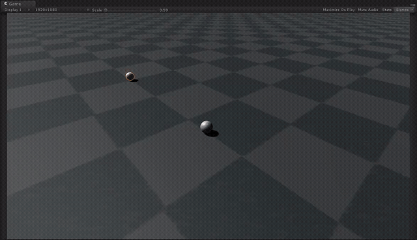Select the orange-outlined dark sphere
This screenshot has width=417, height=240.
coord(130,76)
